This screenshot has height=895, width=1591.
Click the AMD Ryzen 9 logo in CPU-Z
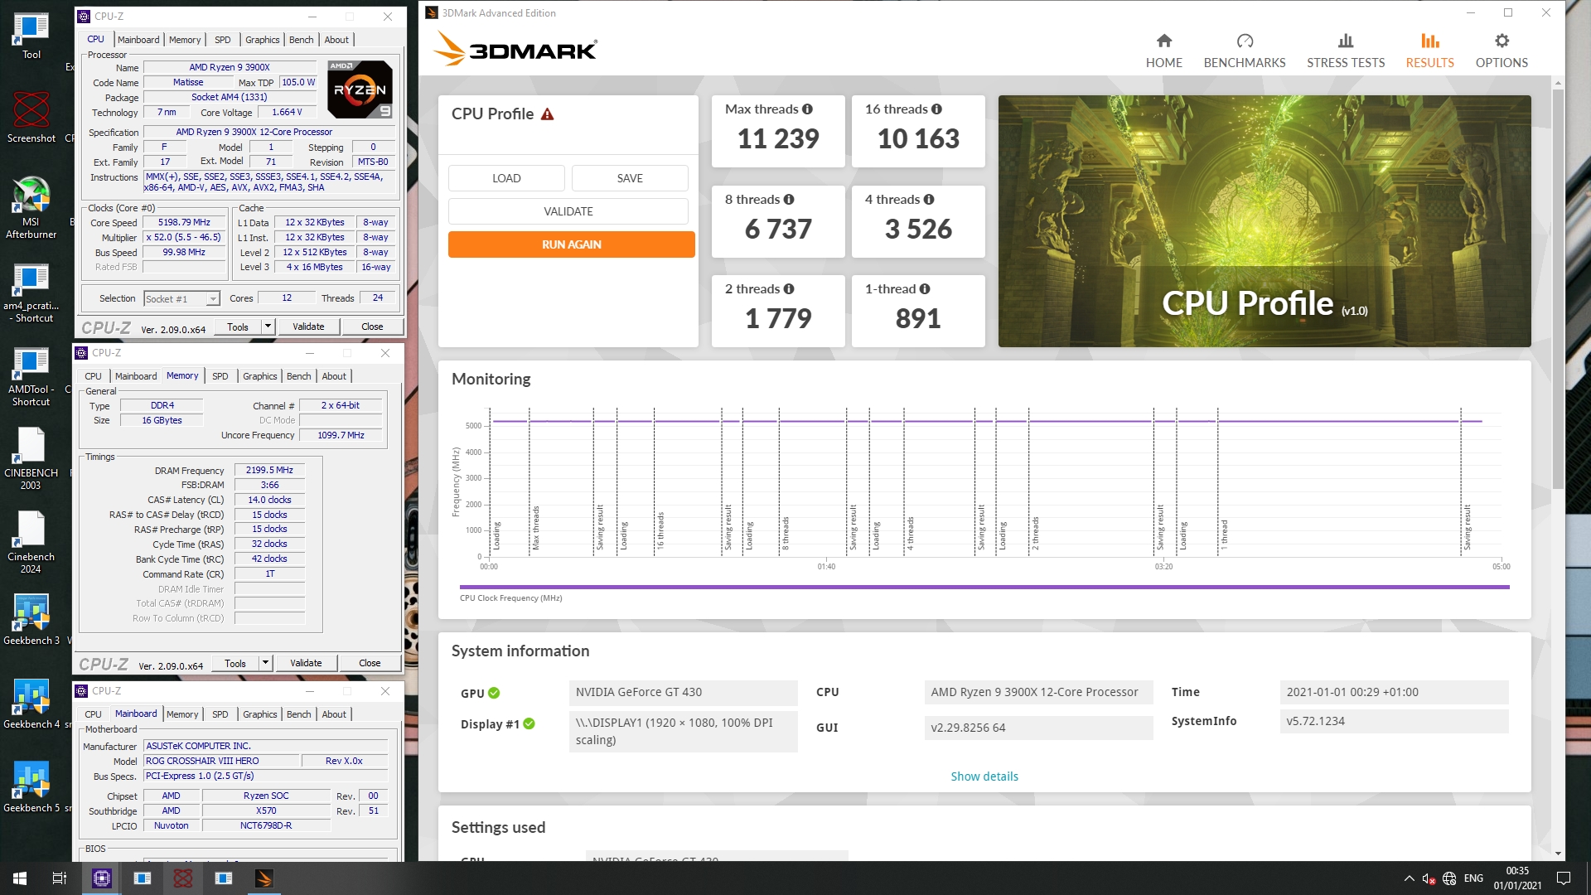[359, 89]
